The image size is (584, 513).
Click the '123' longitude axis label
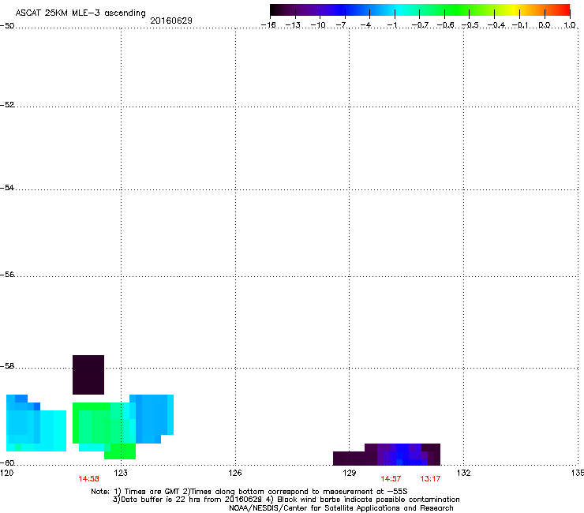coord(121,473)
